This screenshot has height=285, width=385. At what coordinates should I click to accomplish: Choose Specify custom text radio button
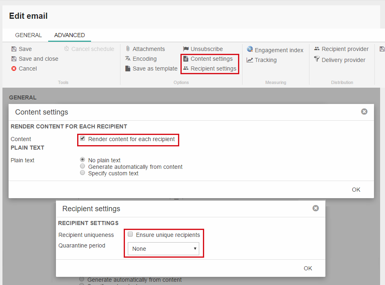point(83,173)
